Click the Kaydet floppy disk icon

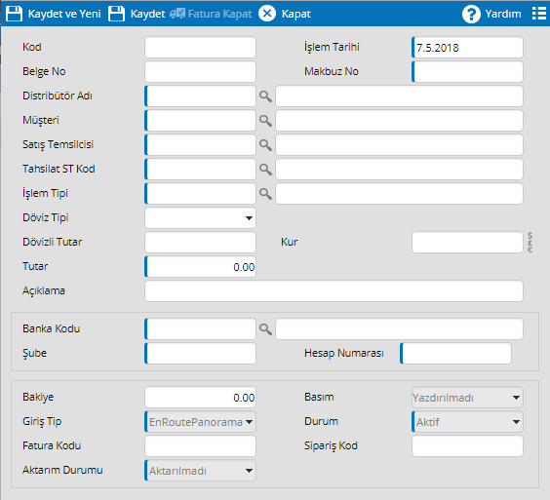(116, 14)
